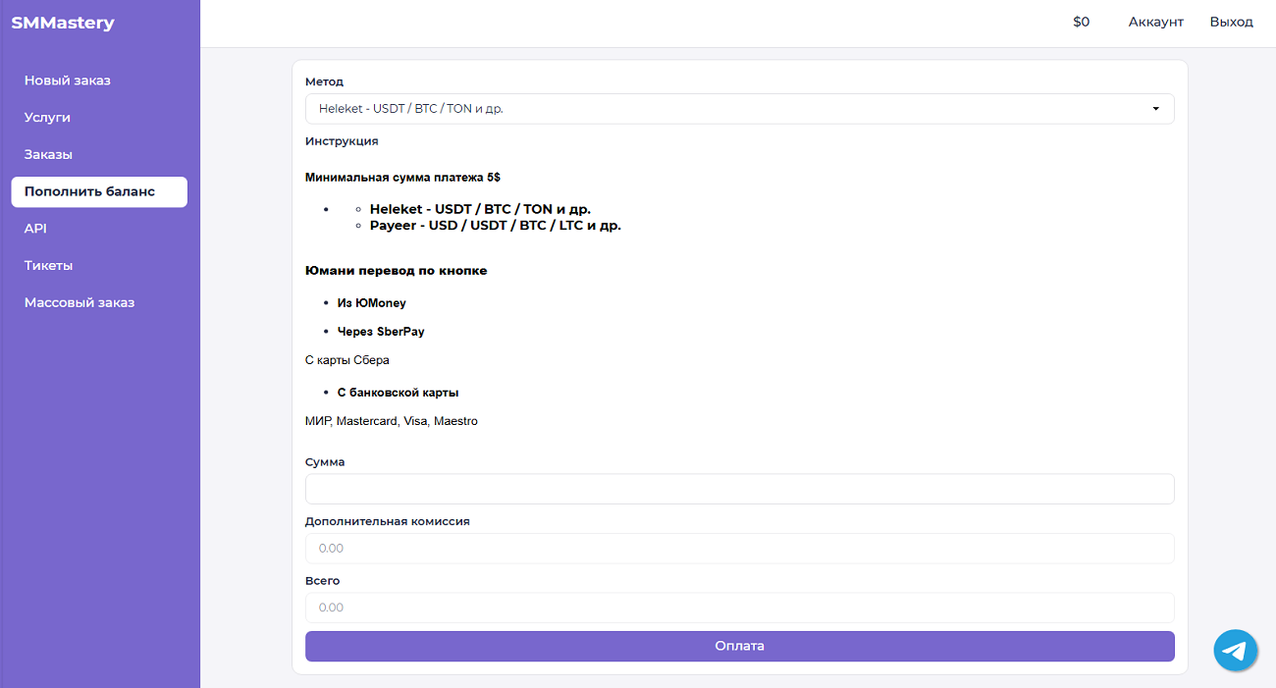The width and height of the screenshot is (1276, 688).
Task: Expand the Метод payment dropdown
Action: coord(739,109)
